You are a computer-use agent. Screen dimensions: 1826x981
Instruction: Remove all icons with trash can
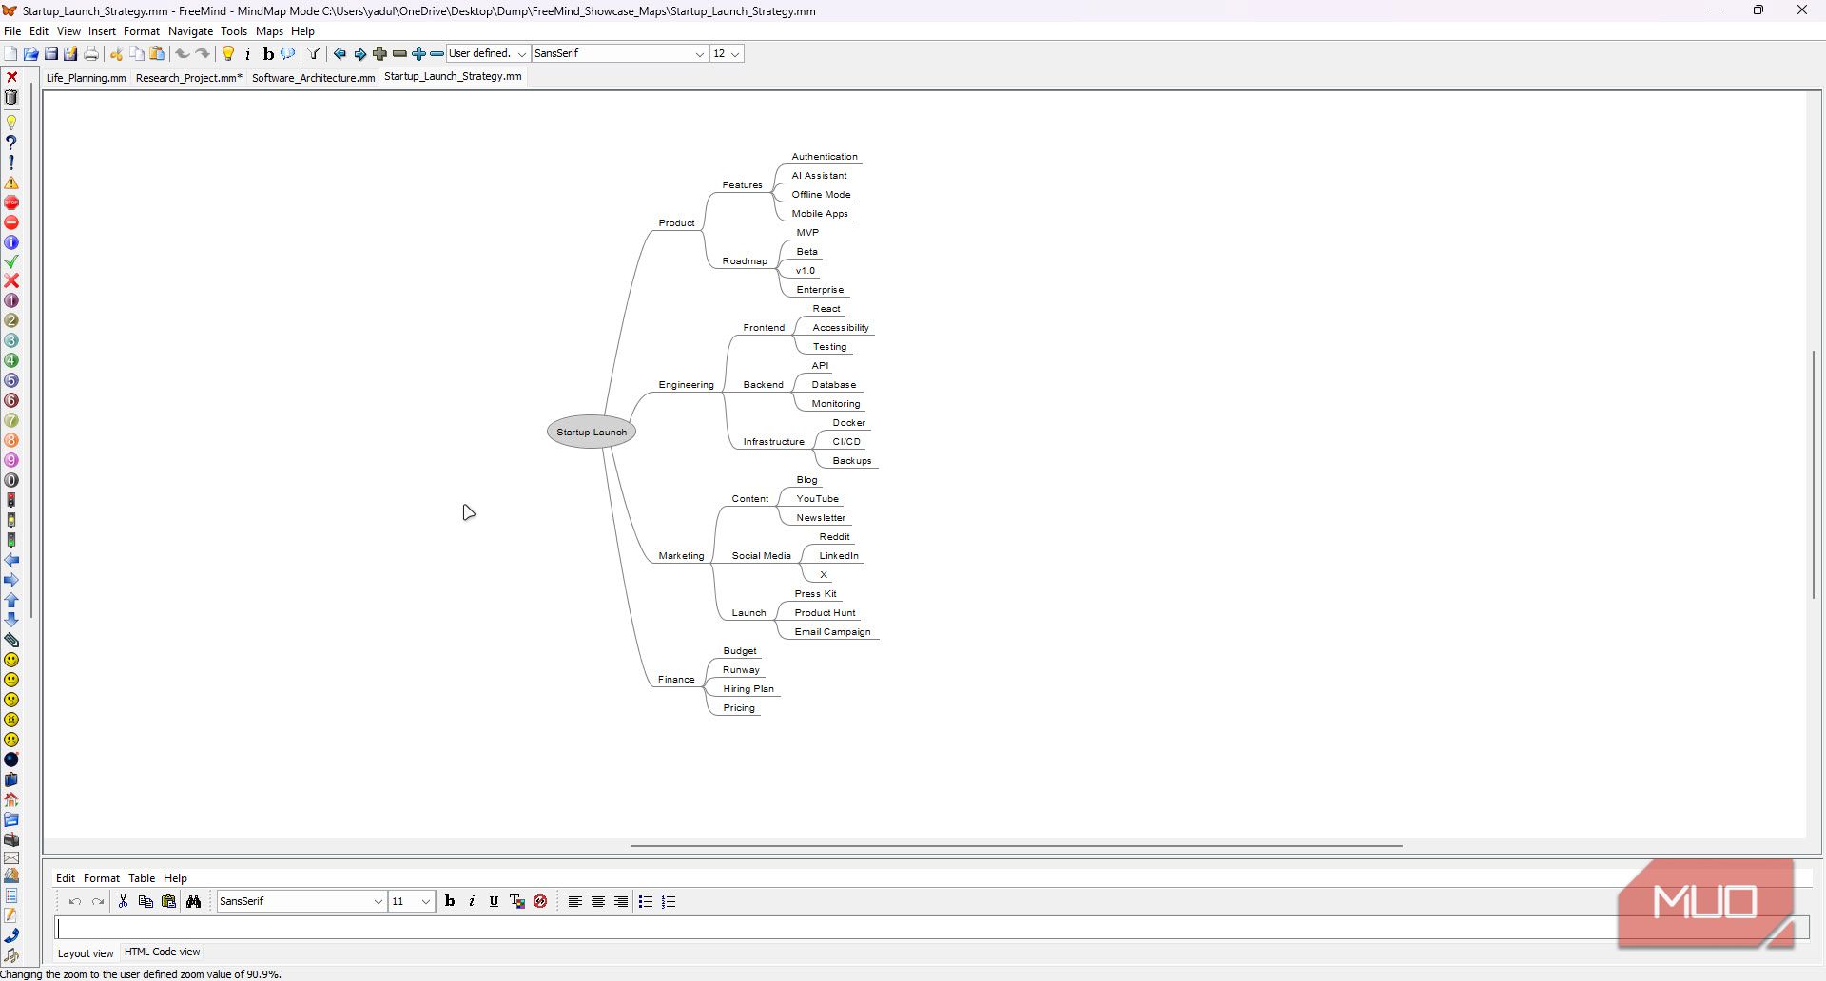pyautogui.click(x=11, y=97)
